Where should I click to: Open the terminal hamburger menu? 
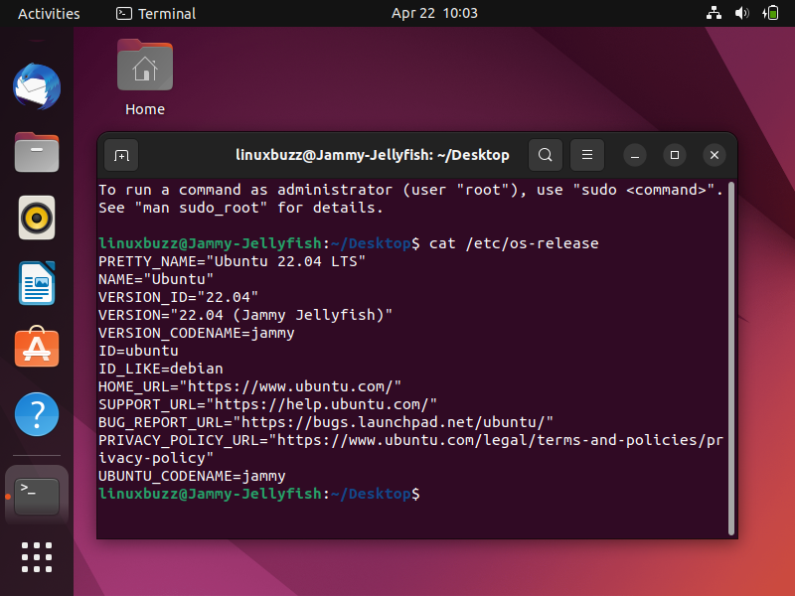[x=587, y=155]
